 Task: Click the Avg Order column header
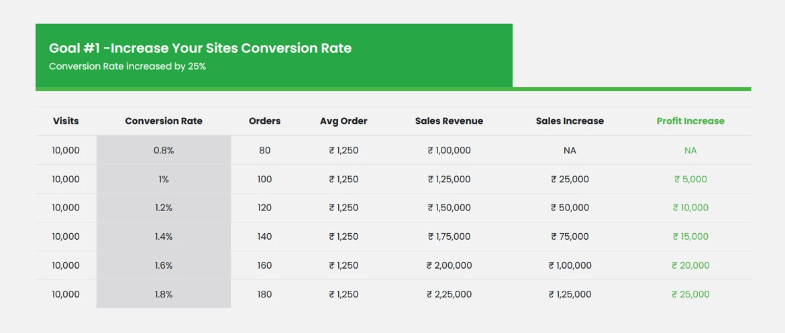click(x=344, y=121)
